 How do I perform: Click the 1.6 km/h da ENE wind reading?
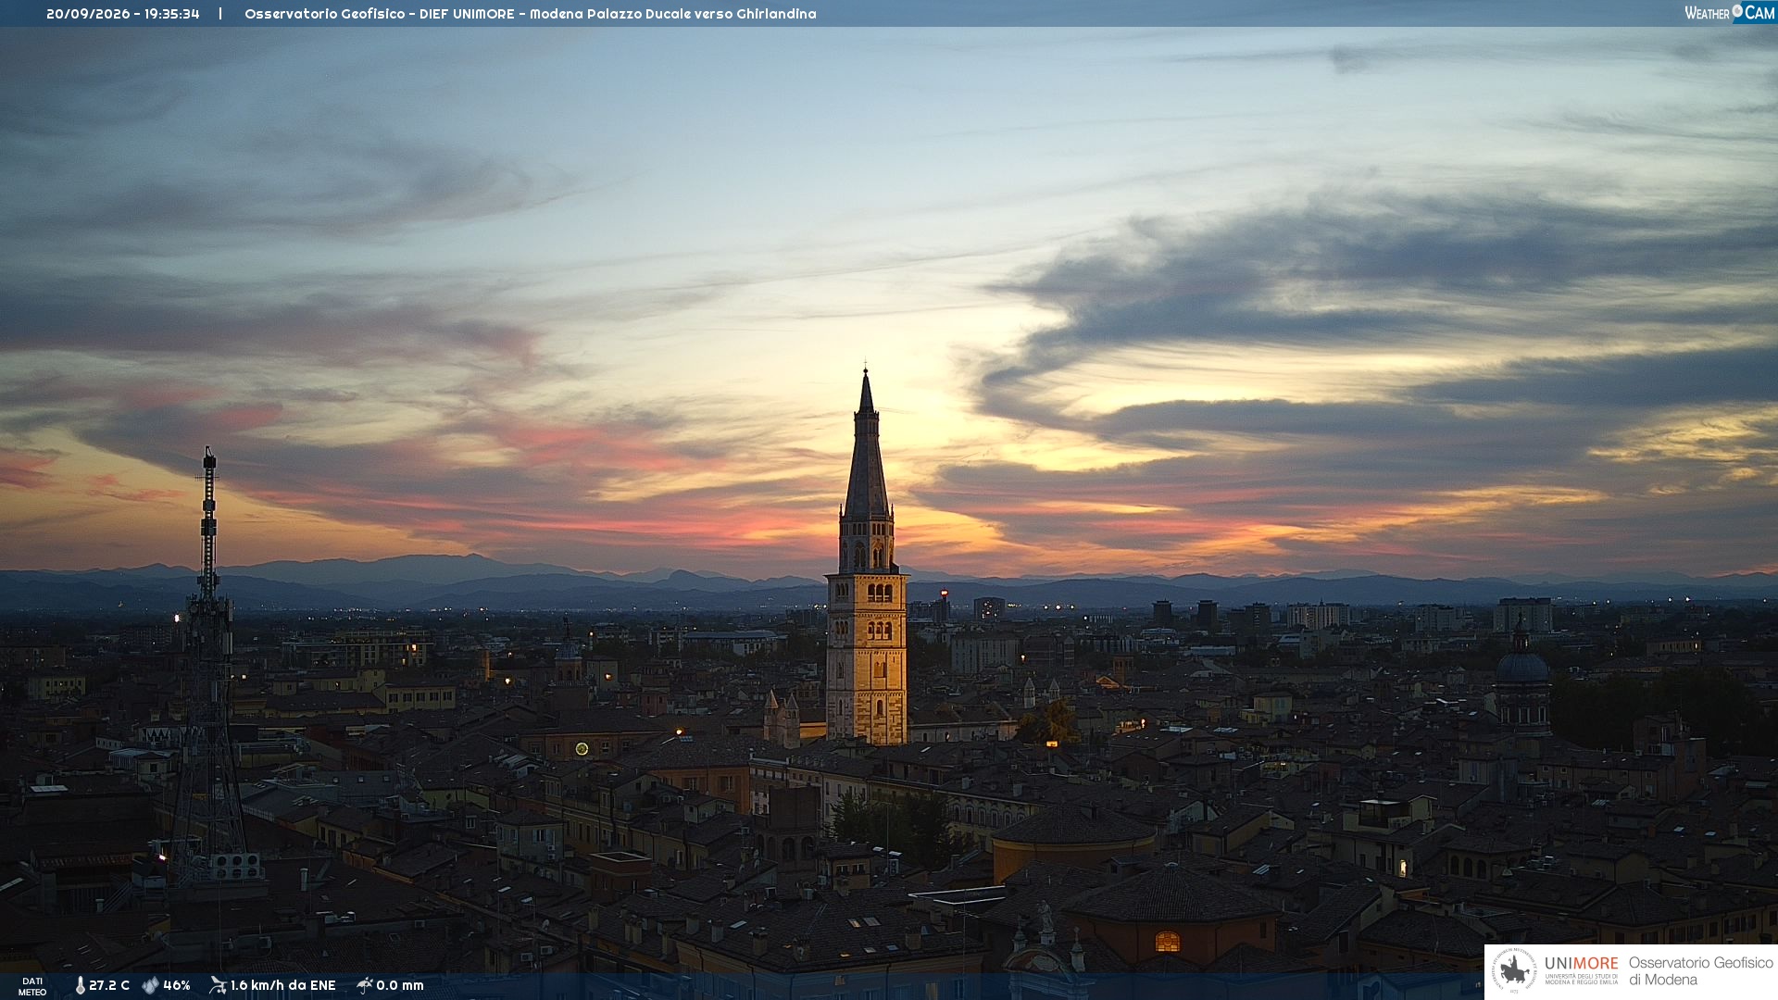coord(282,985)
